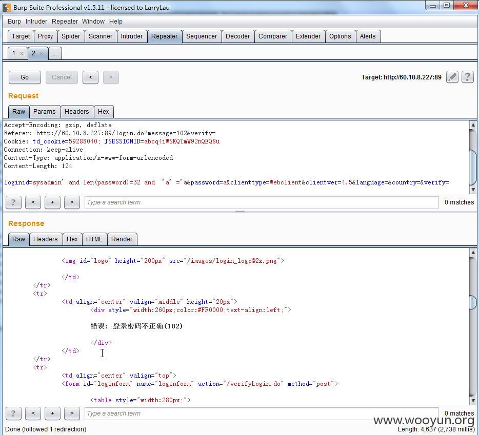The width and height of the screenshot is (479, 435).
Task: Go to next match in response search
Action: (72, 413)
